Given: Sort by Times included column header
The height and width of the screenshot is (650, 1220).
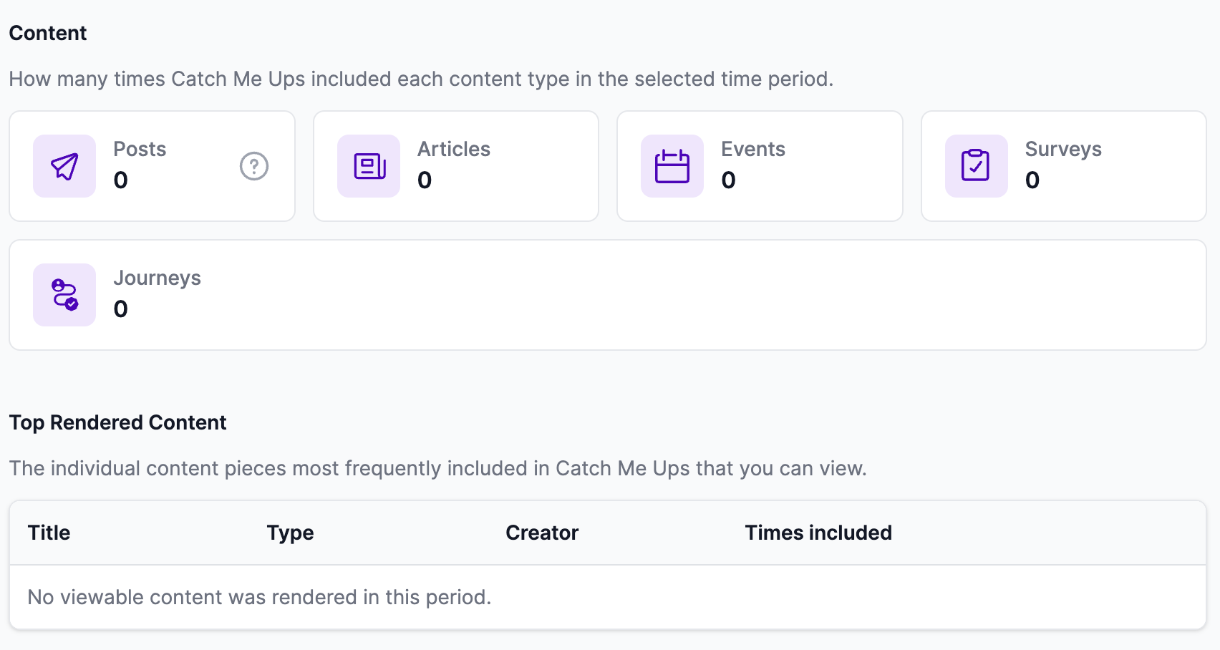Looking at the screenshot, I should 818,533.
